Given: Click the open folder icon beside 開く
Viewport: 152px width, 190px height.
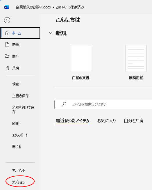Looking at the screenshot, I should (x=7, y=56).
